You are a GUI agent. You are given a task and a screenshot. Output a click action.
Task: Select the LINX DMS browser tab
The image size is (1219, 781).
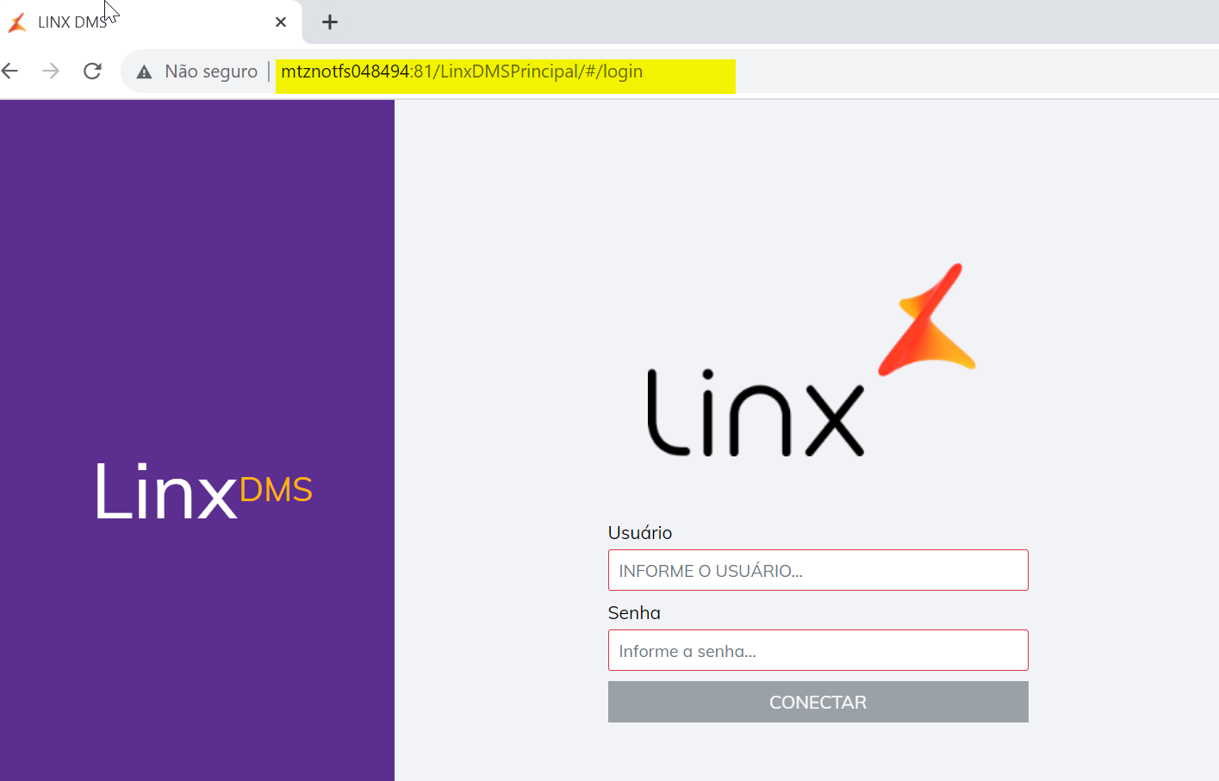tap(151, 22)
